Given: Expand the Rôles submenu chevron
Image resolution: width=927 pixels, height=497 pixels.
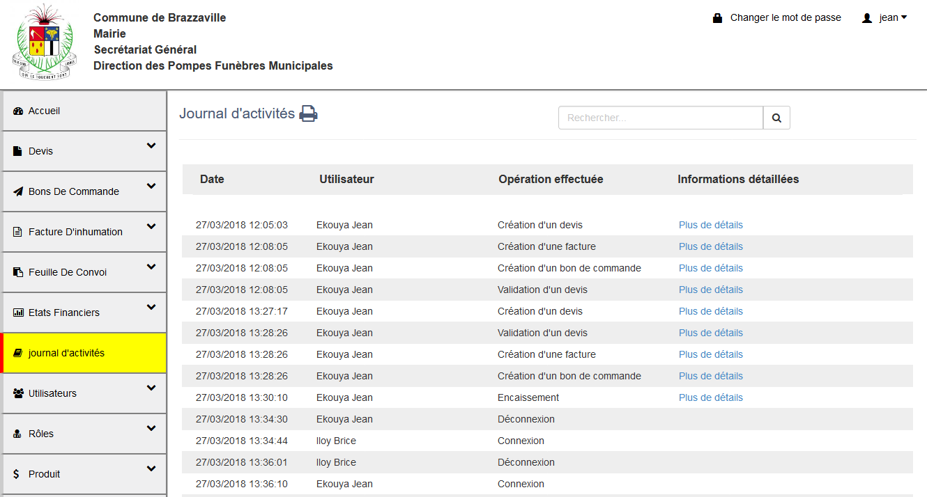Looking at the screenshot, I should tap(151, 429).
